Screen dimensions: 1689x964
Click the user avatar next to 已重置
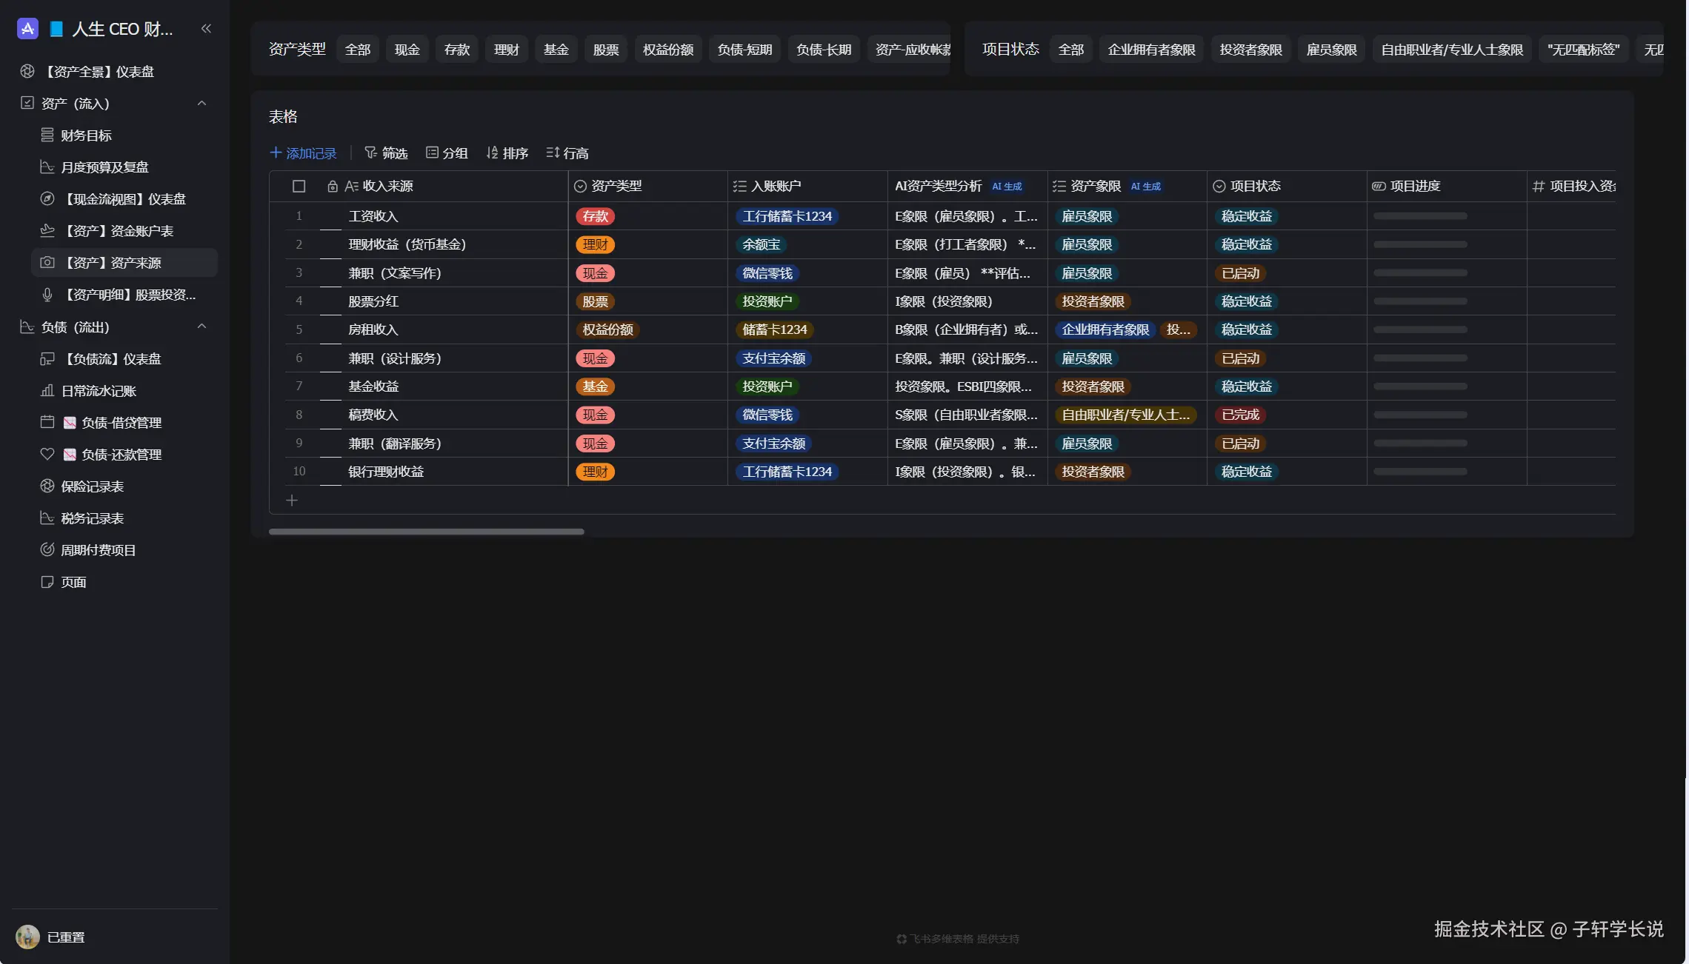(27, 937)
